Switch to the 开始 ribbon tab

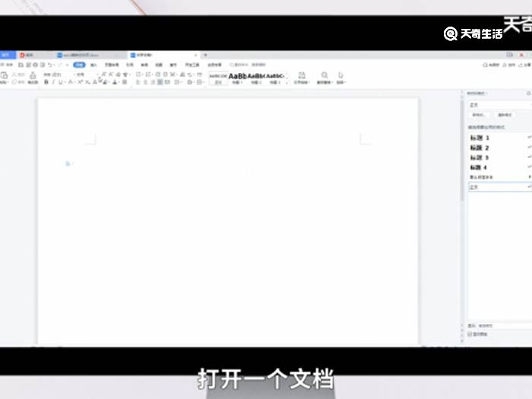coord(79,65)
